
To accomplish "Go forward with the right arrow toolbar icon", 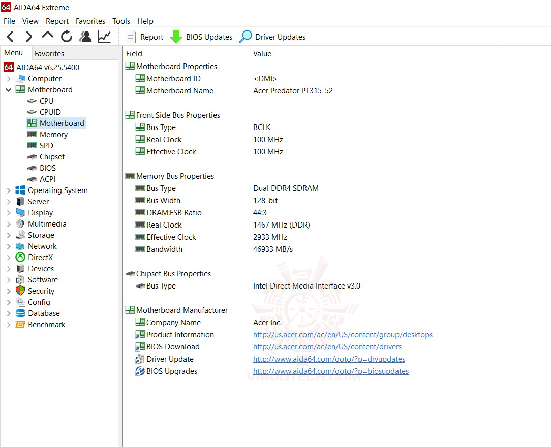I will point(29,37).
